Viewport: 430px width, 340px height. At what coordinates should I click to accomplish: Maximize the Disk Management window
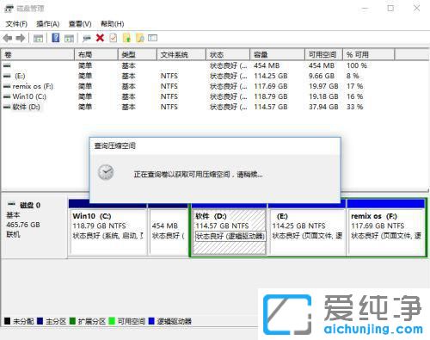pyautogui.click(x=390, y=9)
